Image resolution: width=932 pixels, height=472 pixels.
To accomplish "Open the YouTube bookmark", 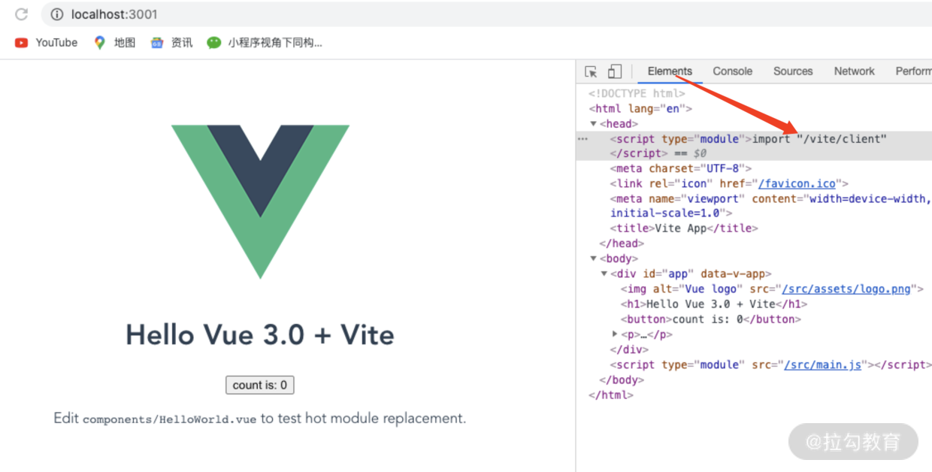I will [47, 43].
